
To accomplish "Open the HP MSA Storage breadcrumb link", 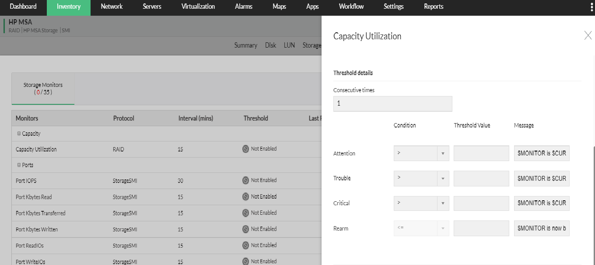I will click(x=41, y=31).
